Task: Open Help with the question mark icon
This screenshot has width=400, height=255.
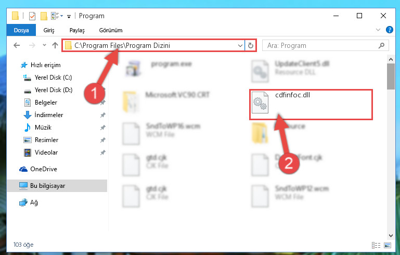Action: (x=389, y=30)
